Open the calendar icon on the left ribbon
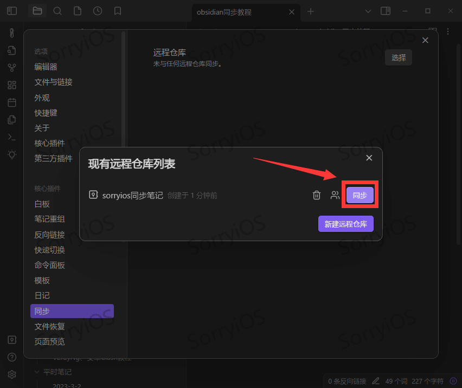Screen dimensions: 462x388 point(12,102)
